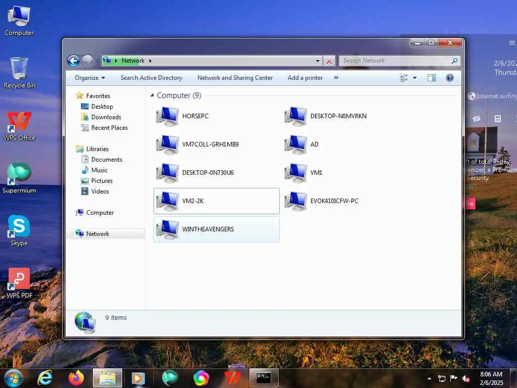517x388 pixels.
Task: Show hidden tray icons arrow
Action: pyautogui.click(x=429, y=378)
